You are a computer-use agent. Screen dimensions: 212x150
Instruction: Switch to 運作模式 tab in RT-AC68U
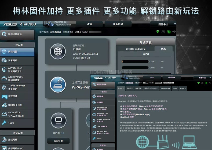121,88
